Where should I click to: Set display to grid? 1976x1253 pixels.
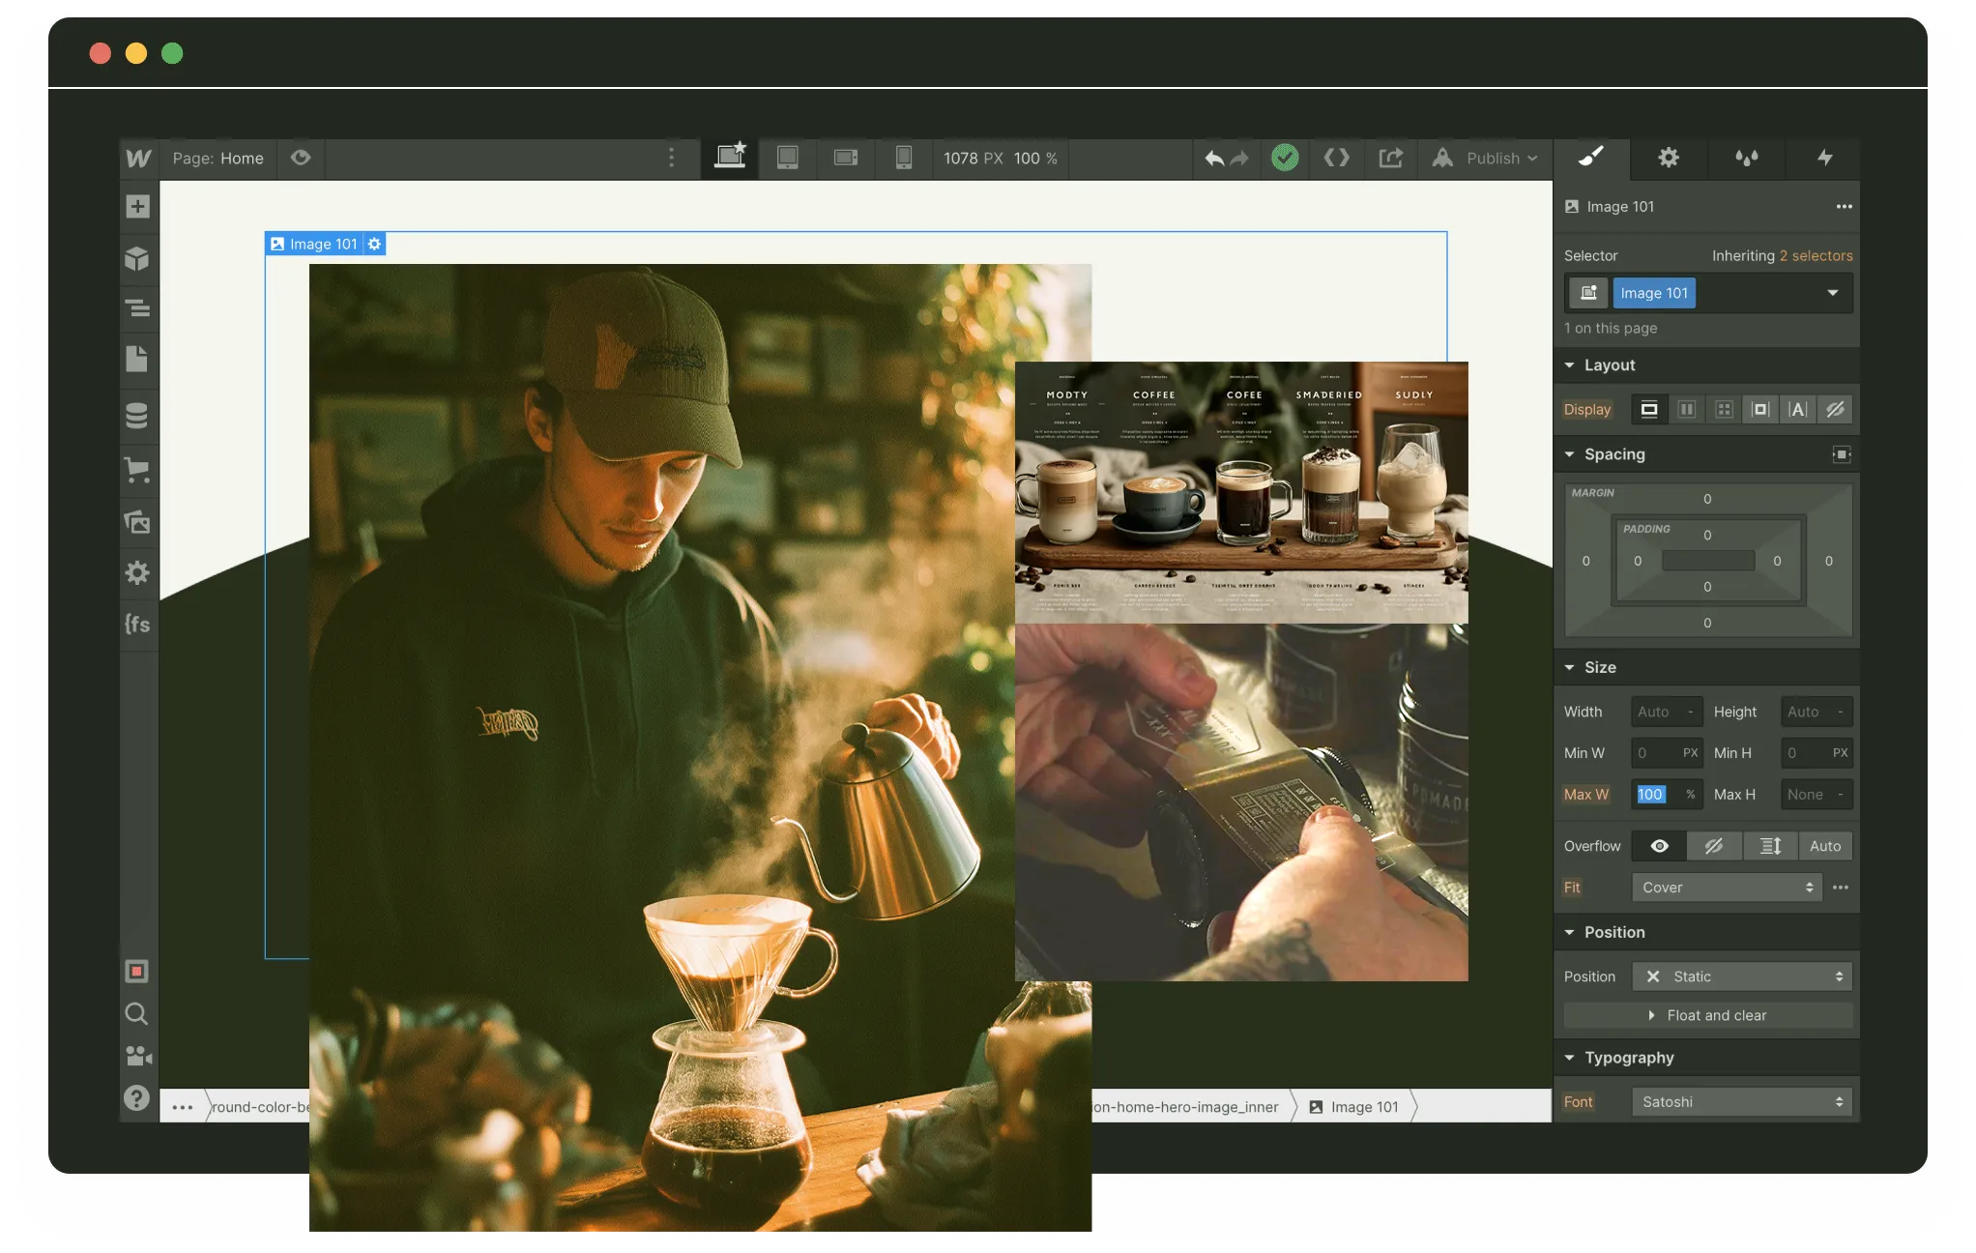[x=1724, y=410]
